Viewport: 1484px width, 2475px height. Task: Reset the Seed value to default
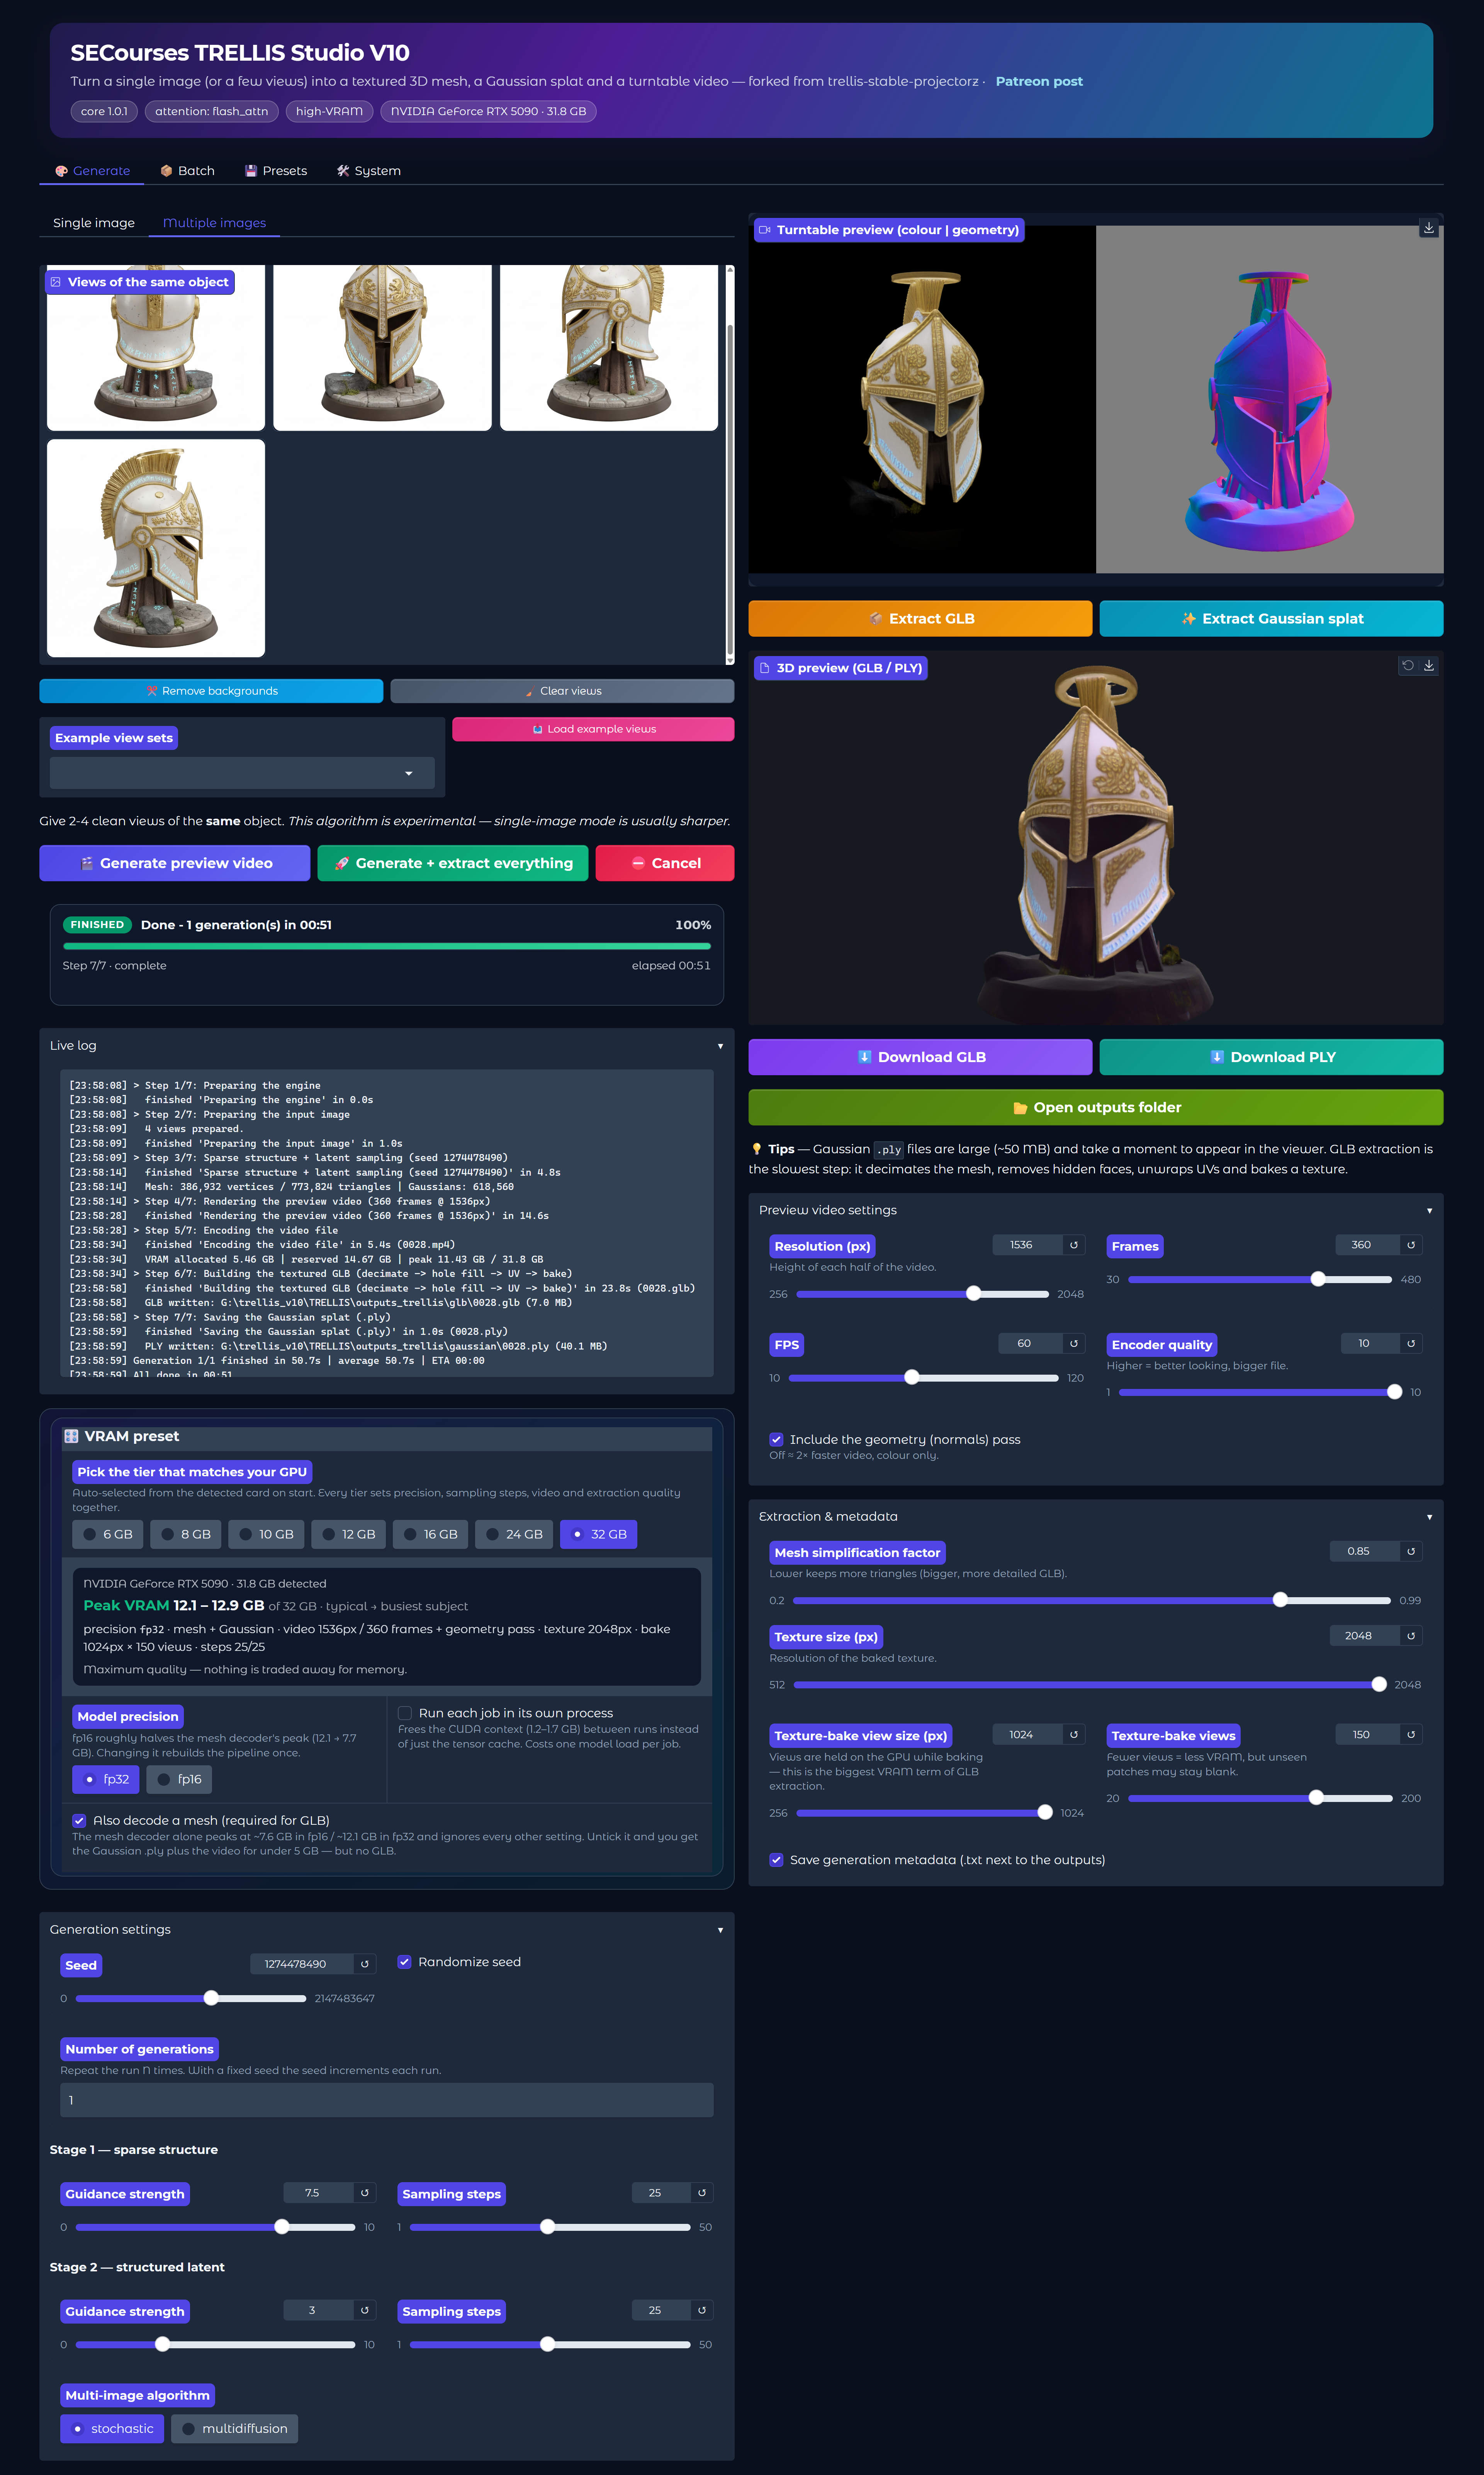click(x=365, y=1964)
